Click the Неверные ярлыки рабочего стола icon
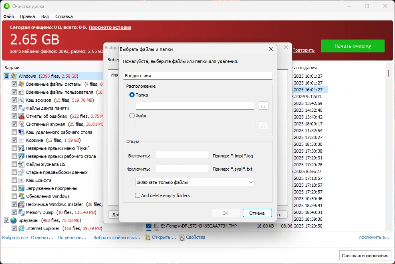This screenshot has width=395, height=264. tap(21, 156)
